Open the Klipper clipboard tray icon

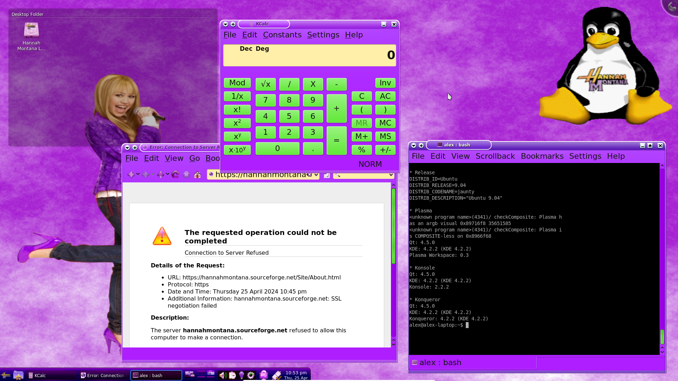(x=232, y=375)
